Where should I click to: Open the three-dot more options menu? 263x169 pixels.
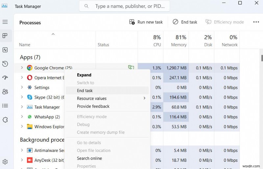click(256, 22)
